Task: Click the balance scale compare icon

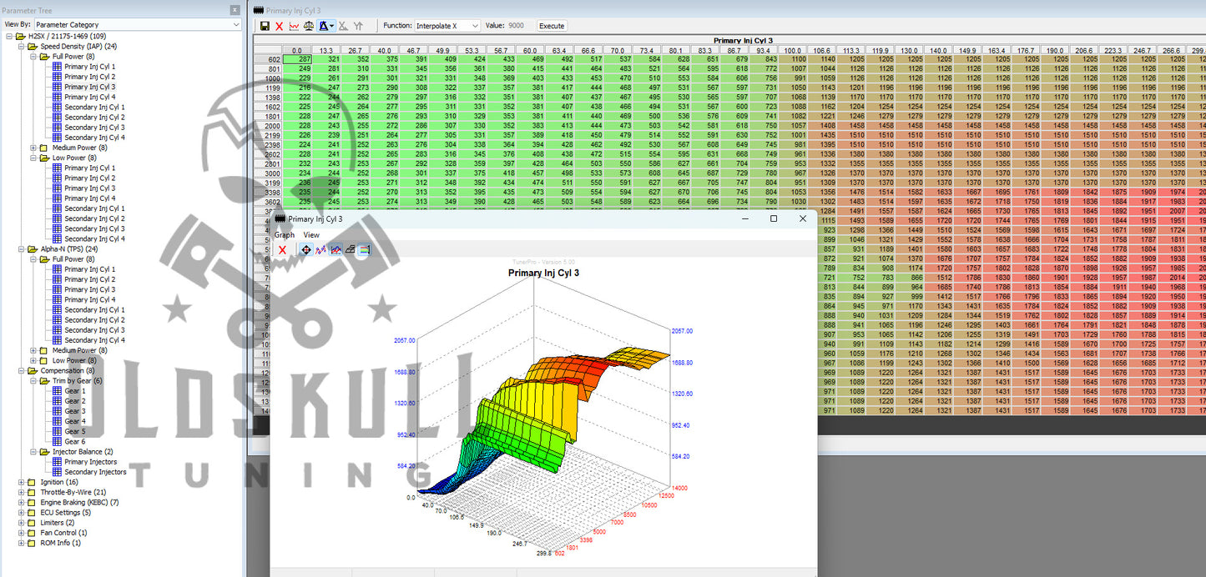Action: click(310, 27)
